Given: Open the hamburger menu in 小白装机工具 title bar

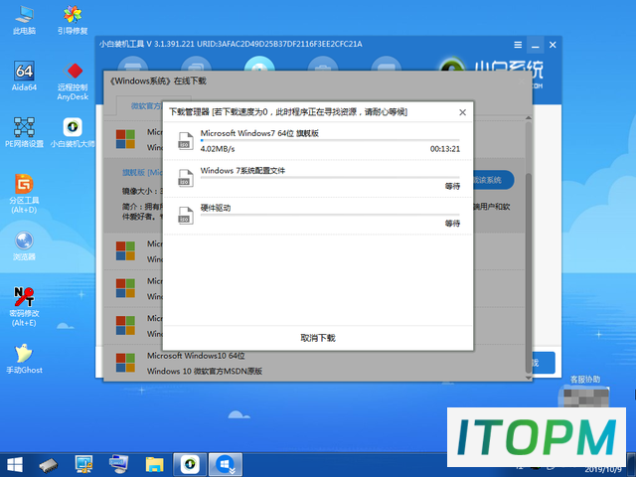Looking at the screenshot, I should click(x=518, y=45).
